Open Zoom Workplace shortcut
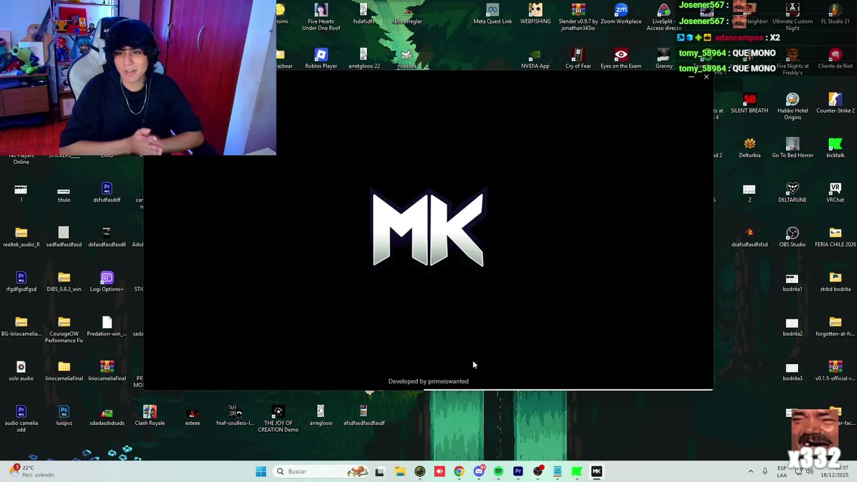 [x=621, y=13]
